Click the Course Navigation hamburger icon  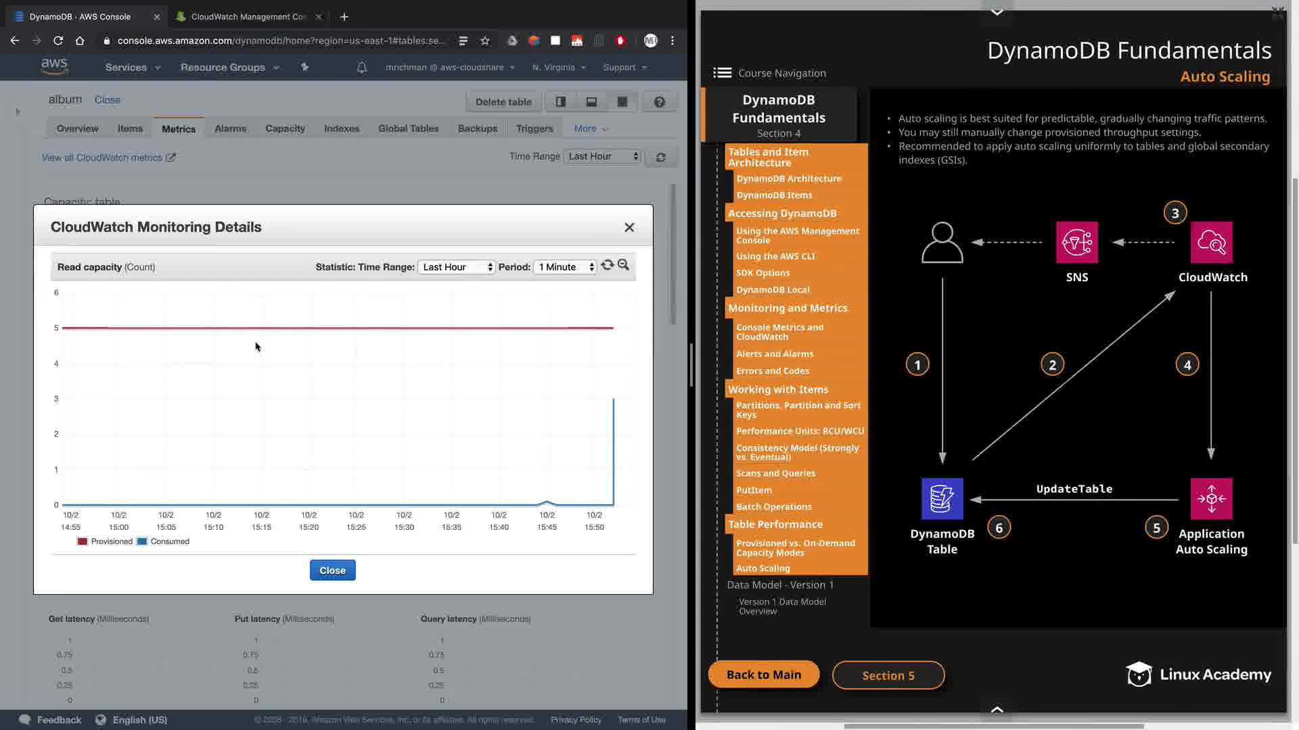[722, 73]
